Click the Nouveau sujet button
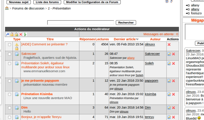Screen dimensions: 204x120 (x=19, y=2)
